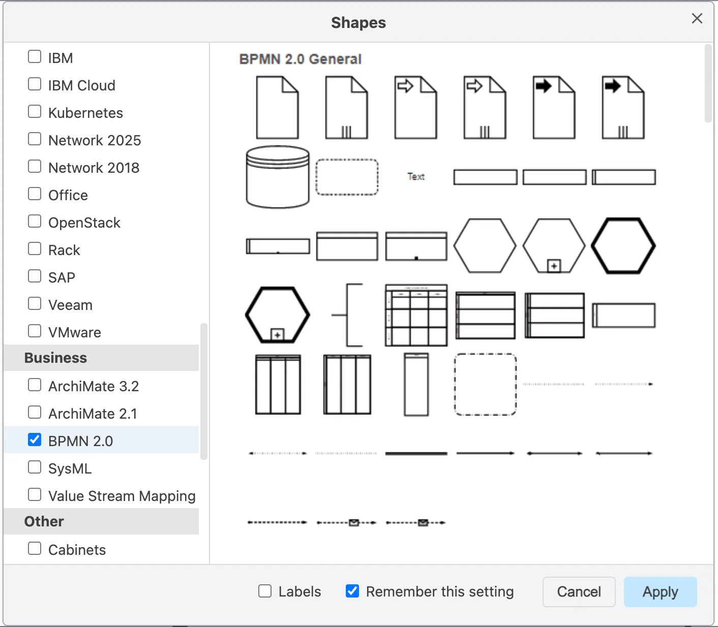Tick the Network 2018 checkbox
Image resolution: width=718 pixels, height=627 pixels.
(x=35, y=166)
